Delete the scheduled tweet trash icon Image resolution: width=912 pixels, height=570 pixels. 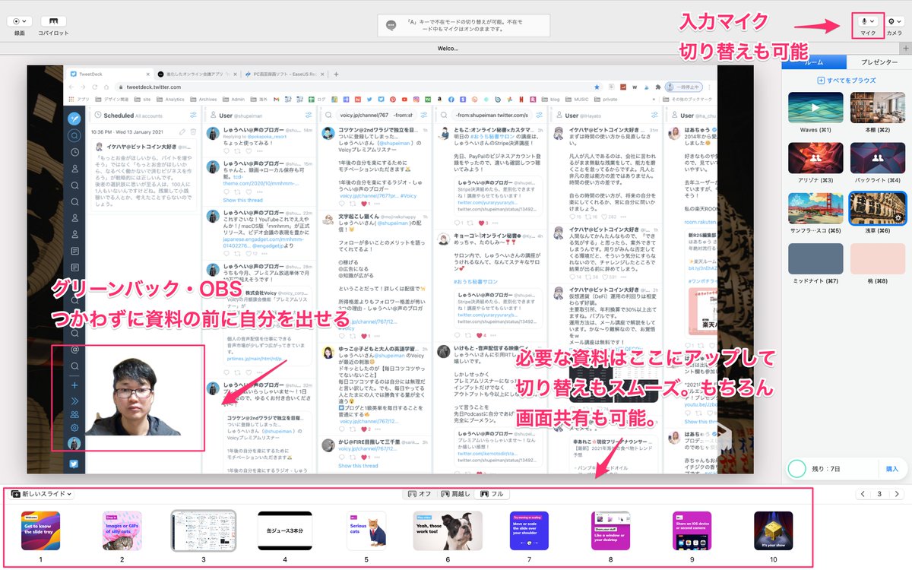193,131
